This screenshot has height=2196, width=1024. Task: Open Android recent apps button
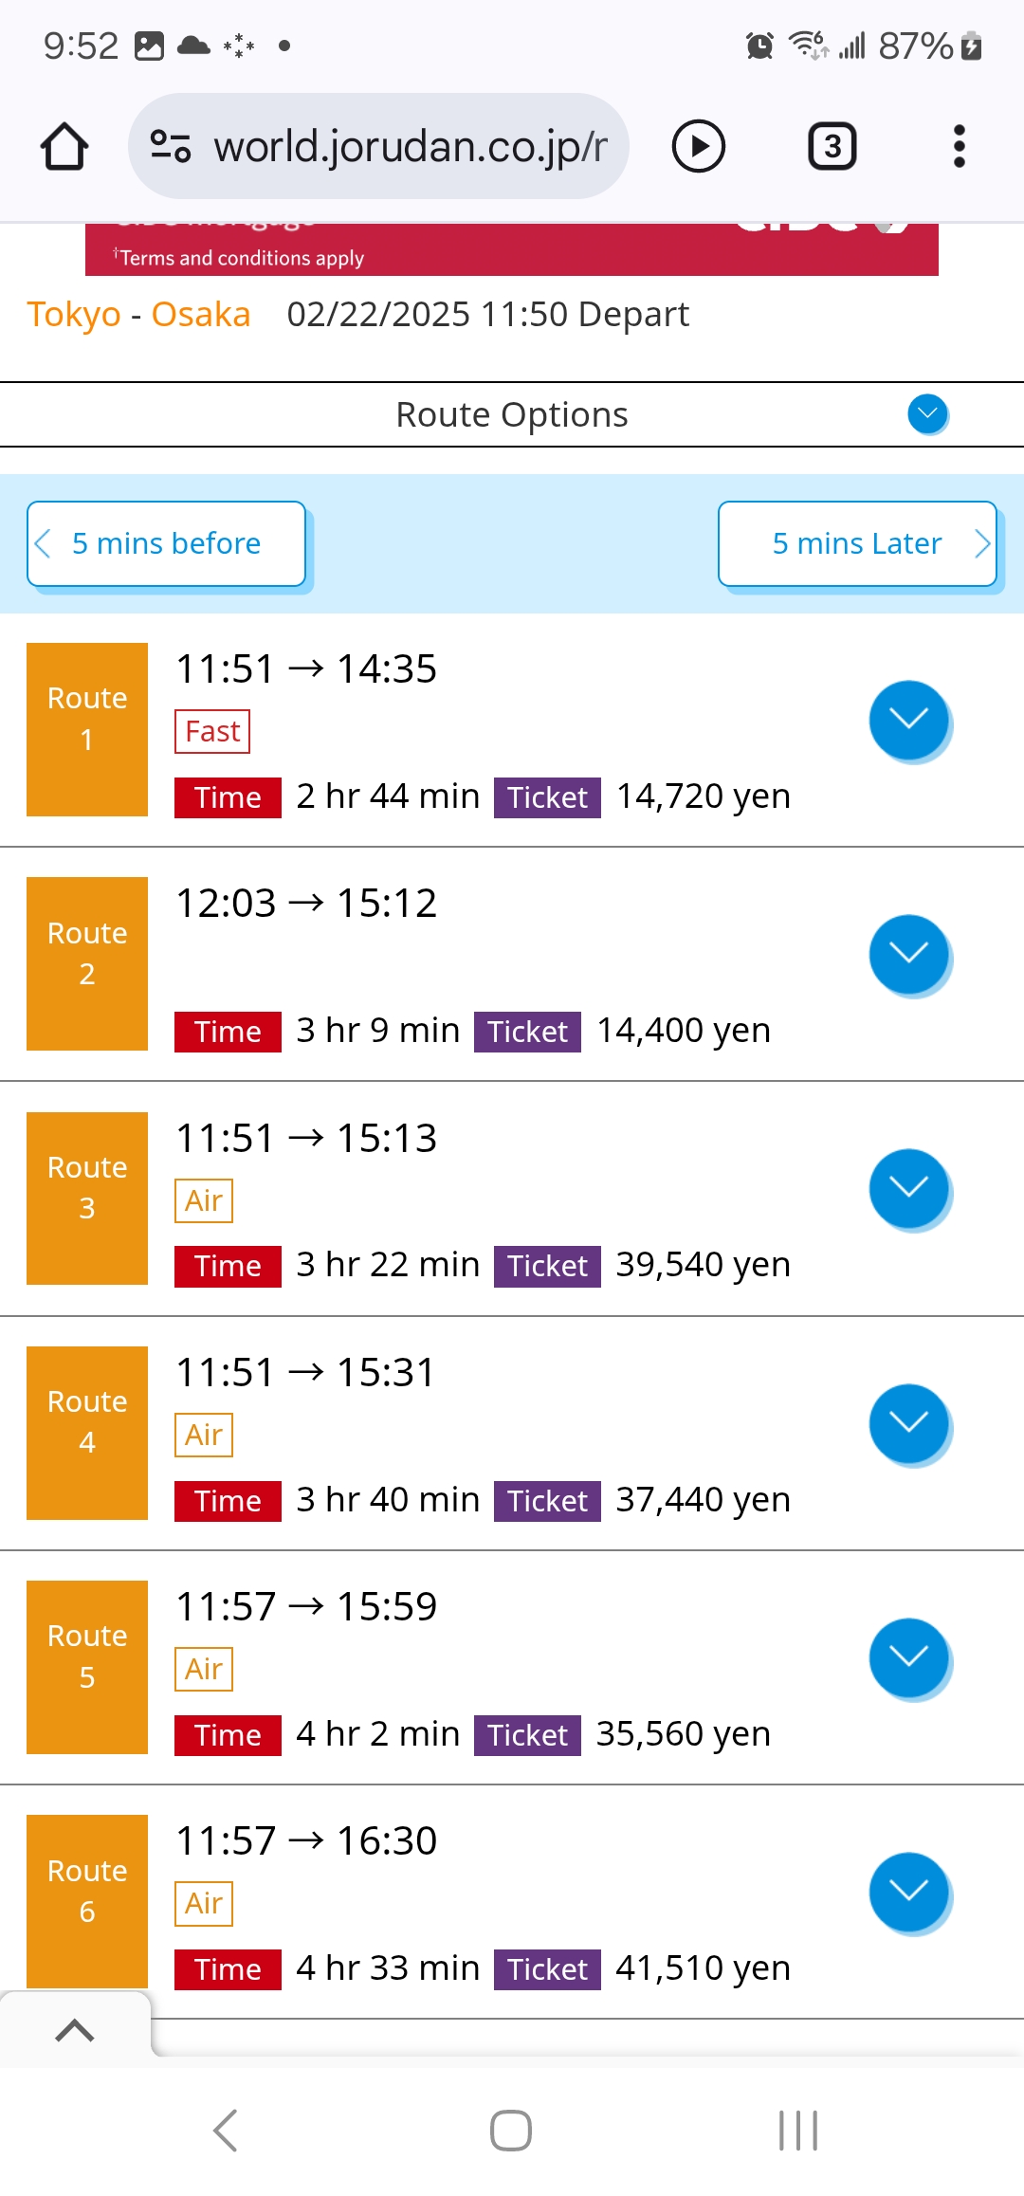point(797,2131)
